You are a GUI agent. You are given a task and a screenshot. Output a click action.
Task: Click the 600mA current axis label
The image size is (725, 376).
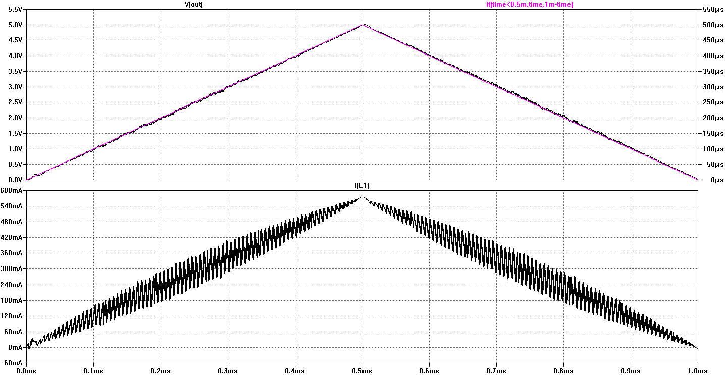12,191
